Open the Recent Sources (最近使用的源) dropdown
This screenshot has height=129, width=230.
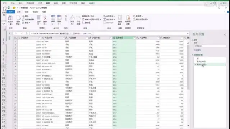click(x=141, y=19)
